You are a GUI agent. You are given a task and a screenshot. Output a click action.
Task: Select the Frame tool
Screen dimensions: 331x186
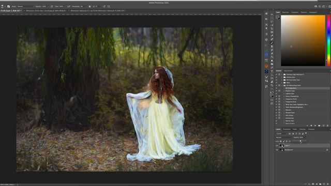pos(272,32)
